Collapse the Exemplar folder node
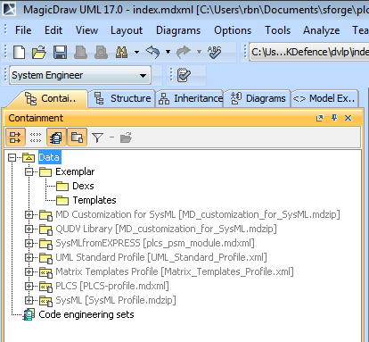Image resolution: width=369 pixels, height=342 pixels. [29, 171]
